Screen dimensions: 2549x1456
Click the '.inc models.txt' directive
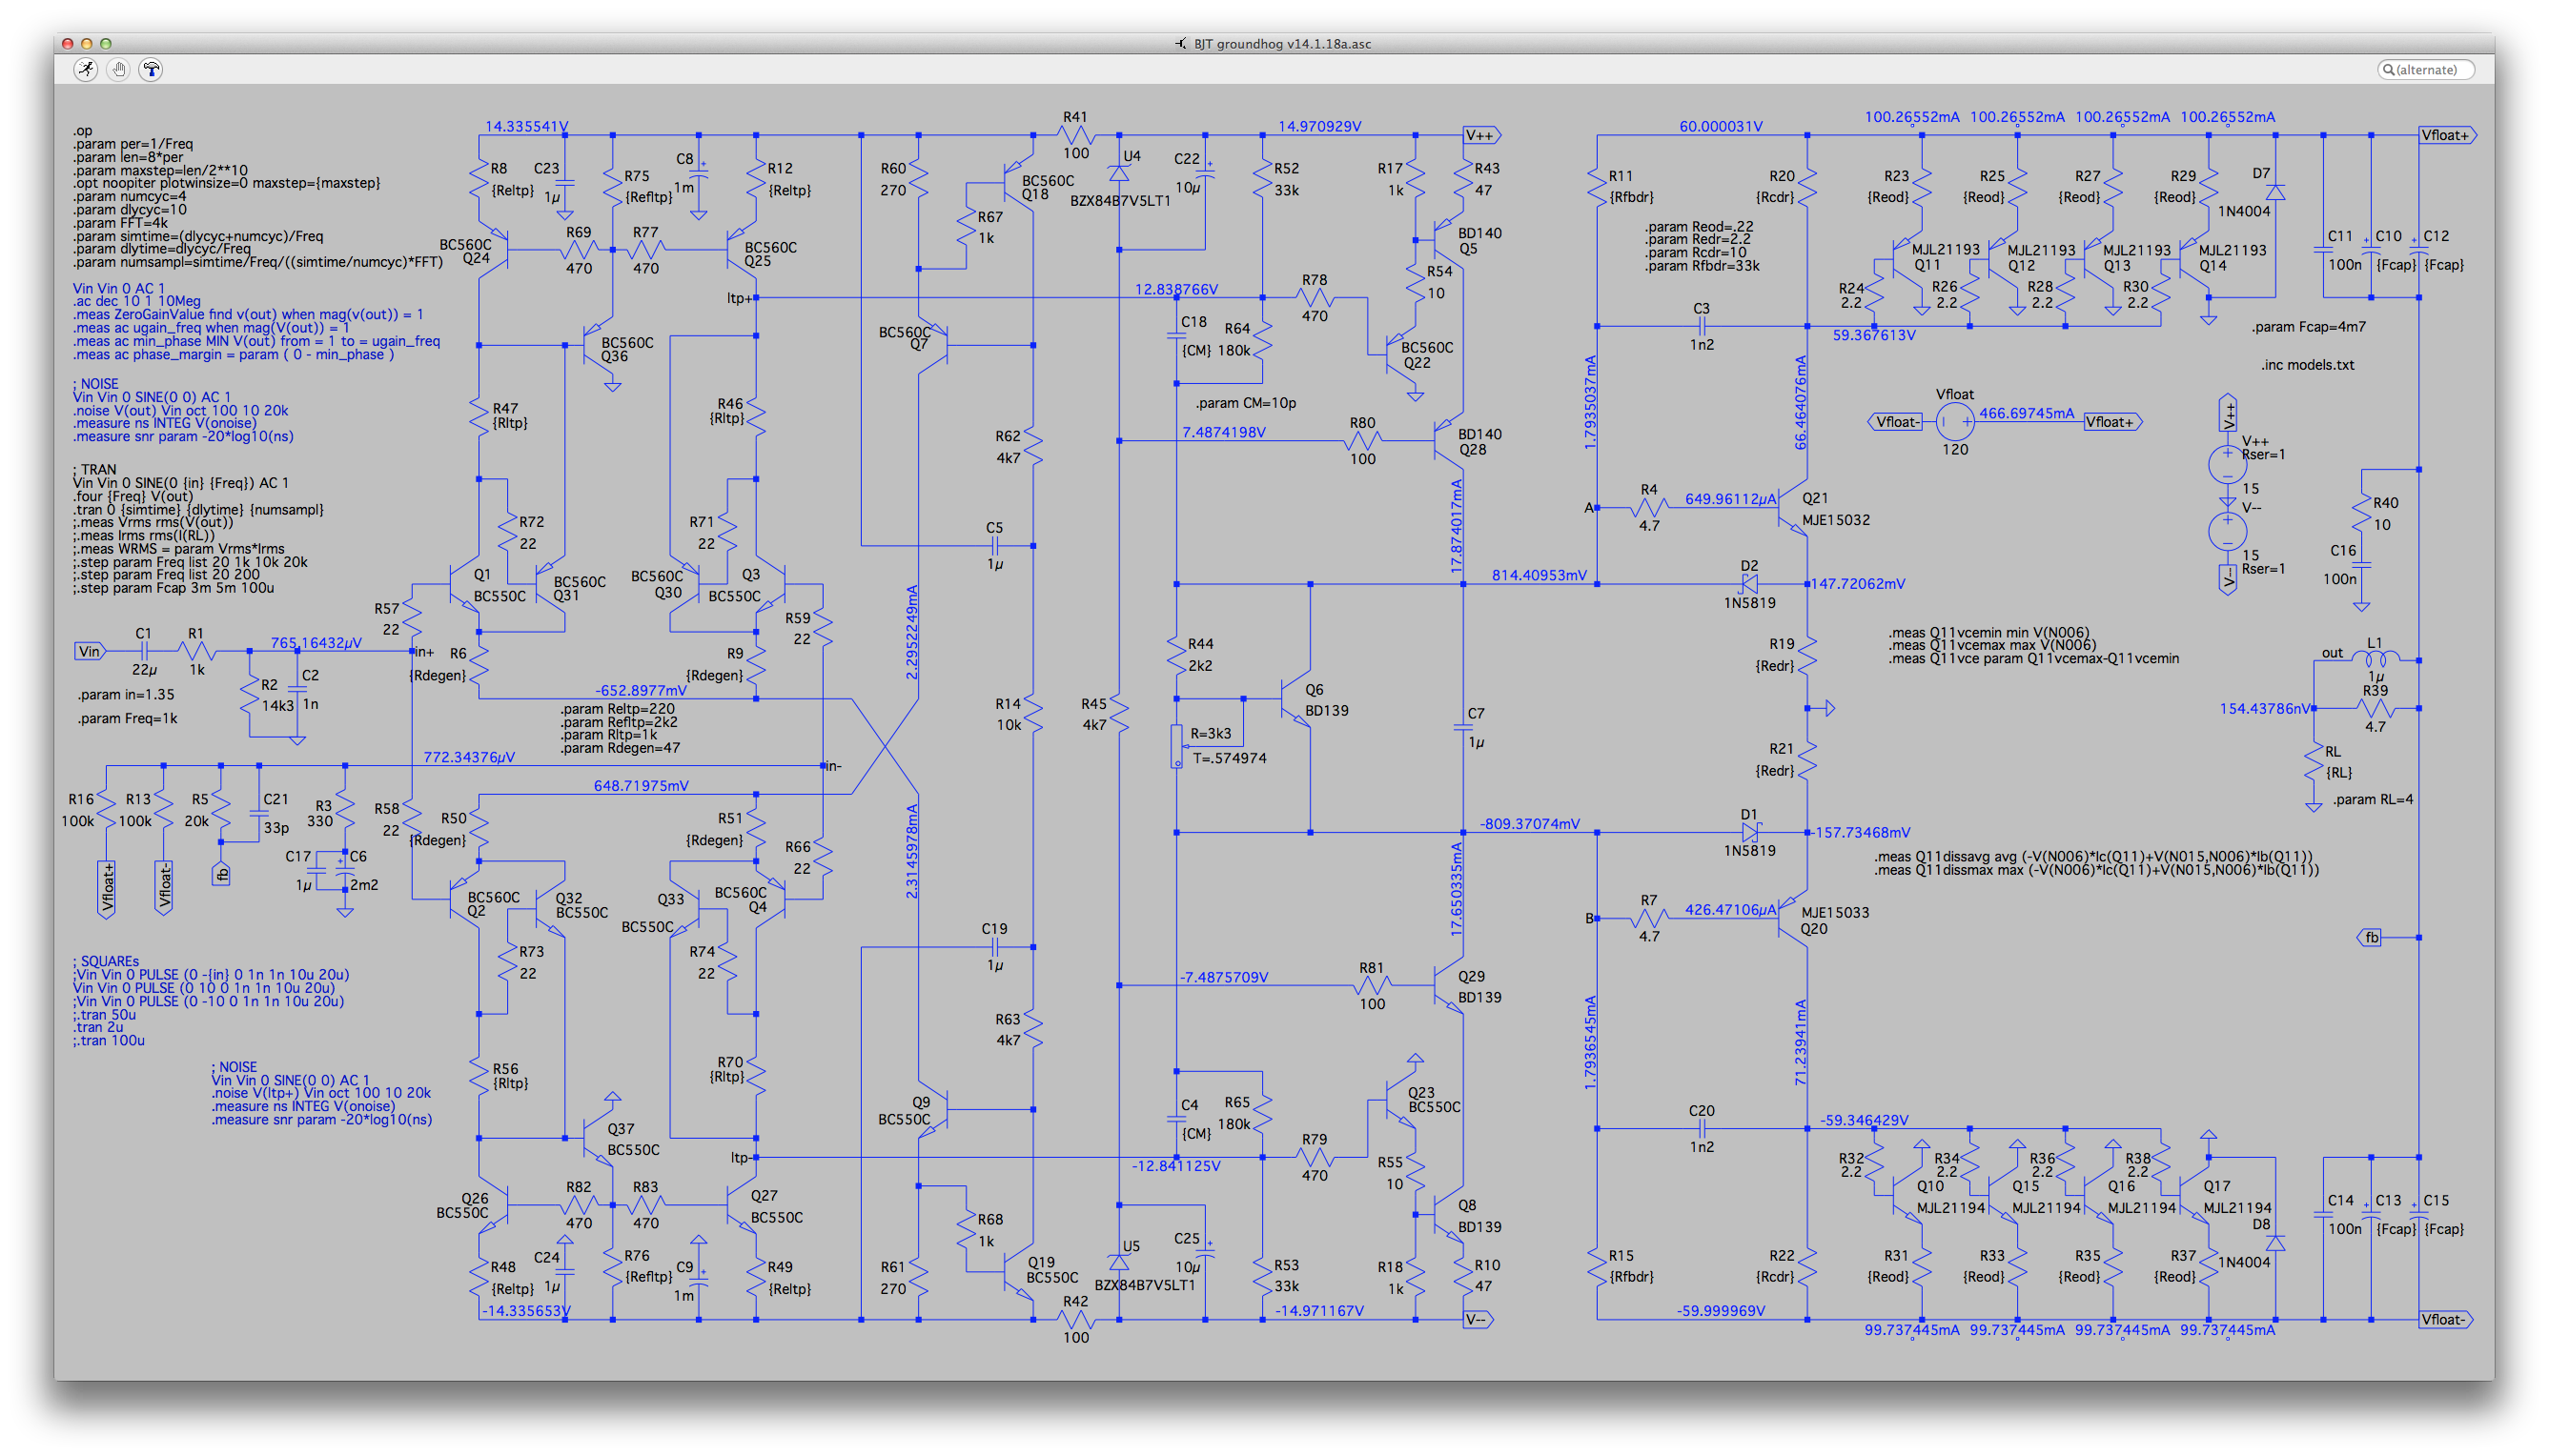click(x=2307, y=365)
